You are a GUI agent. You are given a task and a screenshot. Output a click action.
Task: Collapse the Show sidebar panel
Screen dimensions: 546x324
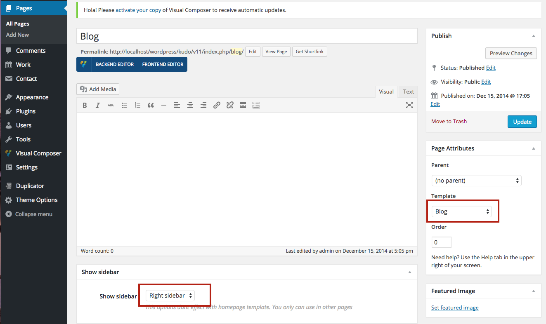click(410, 272)
